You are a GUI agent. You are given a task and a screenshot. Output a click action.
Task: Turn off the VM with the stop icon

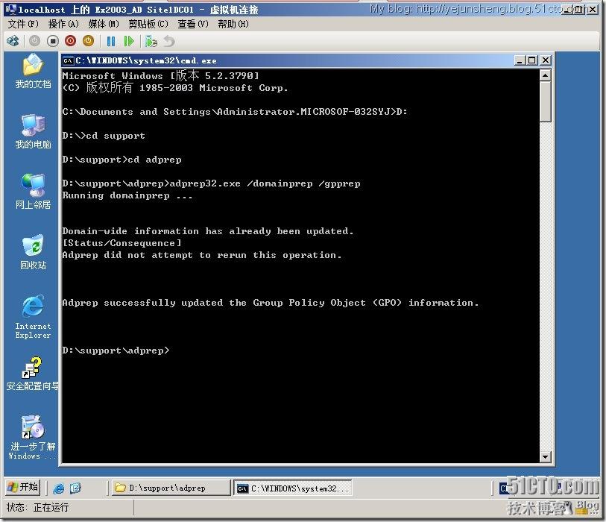pyautogui.click(x=53, y=41)
